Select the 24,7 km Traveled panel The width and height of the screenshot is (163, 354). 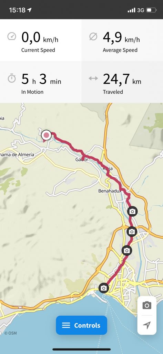[x=122, y=82]
